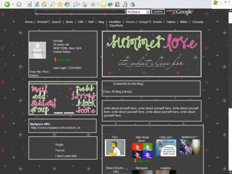Click the globe with pencil toolbar icon

(110, 4)
